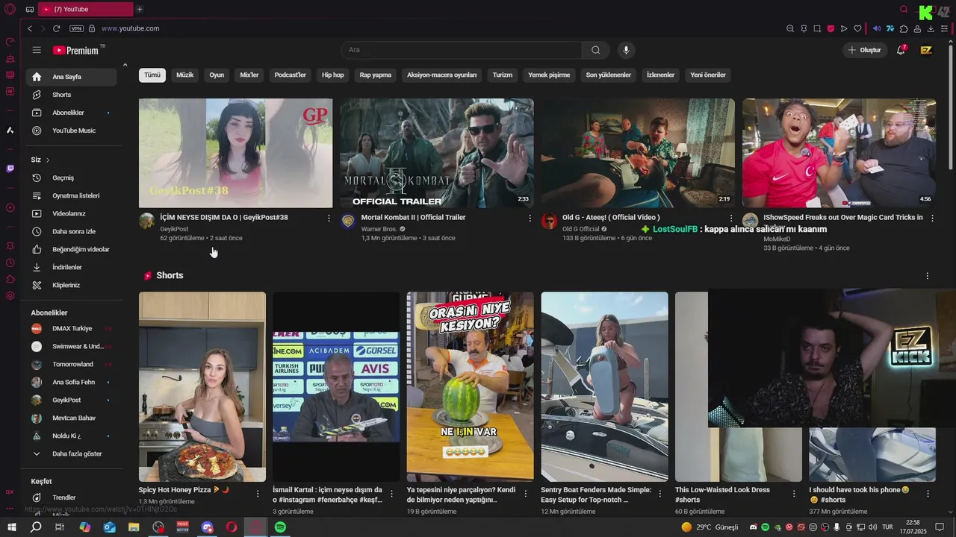Click the zoom-out icon in address bar
This screenshot has width=956, height=537.
[x=790, y=28]
